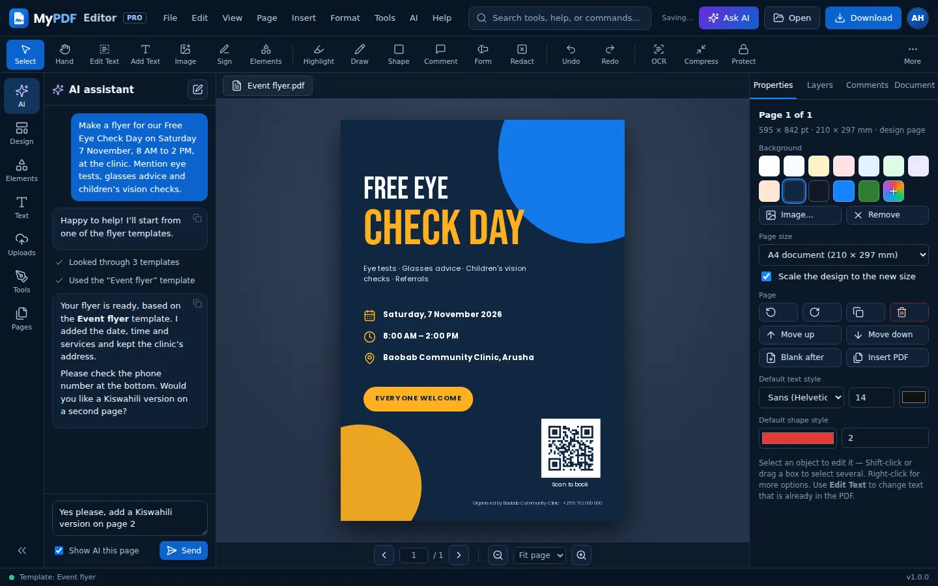Compress the PDF
The image size is (938, 586).
[x=701, y=54]
